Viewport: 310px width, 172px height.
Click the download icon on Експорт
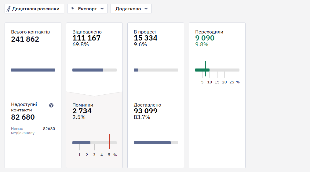[x=73, y=9]
